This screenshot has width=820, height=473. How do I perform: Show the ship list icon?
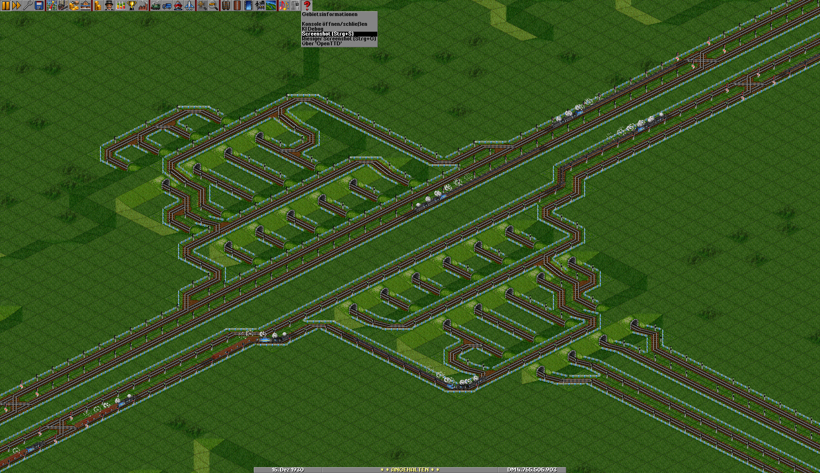(x=178, y=5)
